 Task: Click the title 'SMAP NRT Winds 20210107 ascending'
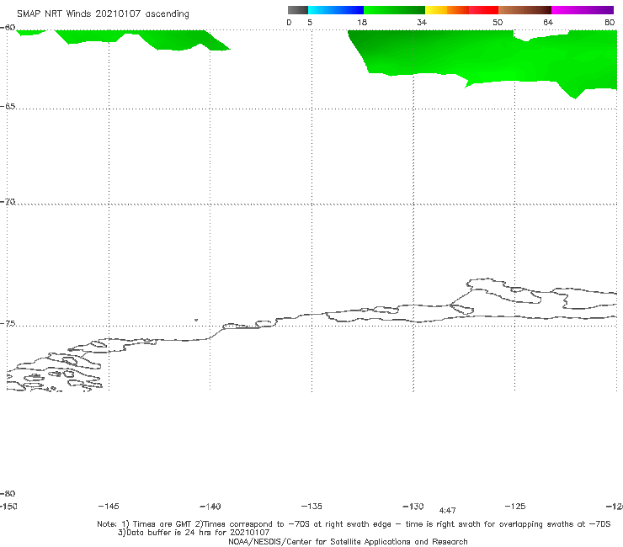coord(103,13)
